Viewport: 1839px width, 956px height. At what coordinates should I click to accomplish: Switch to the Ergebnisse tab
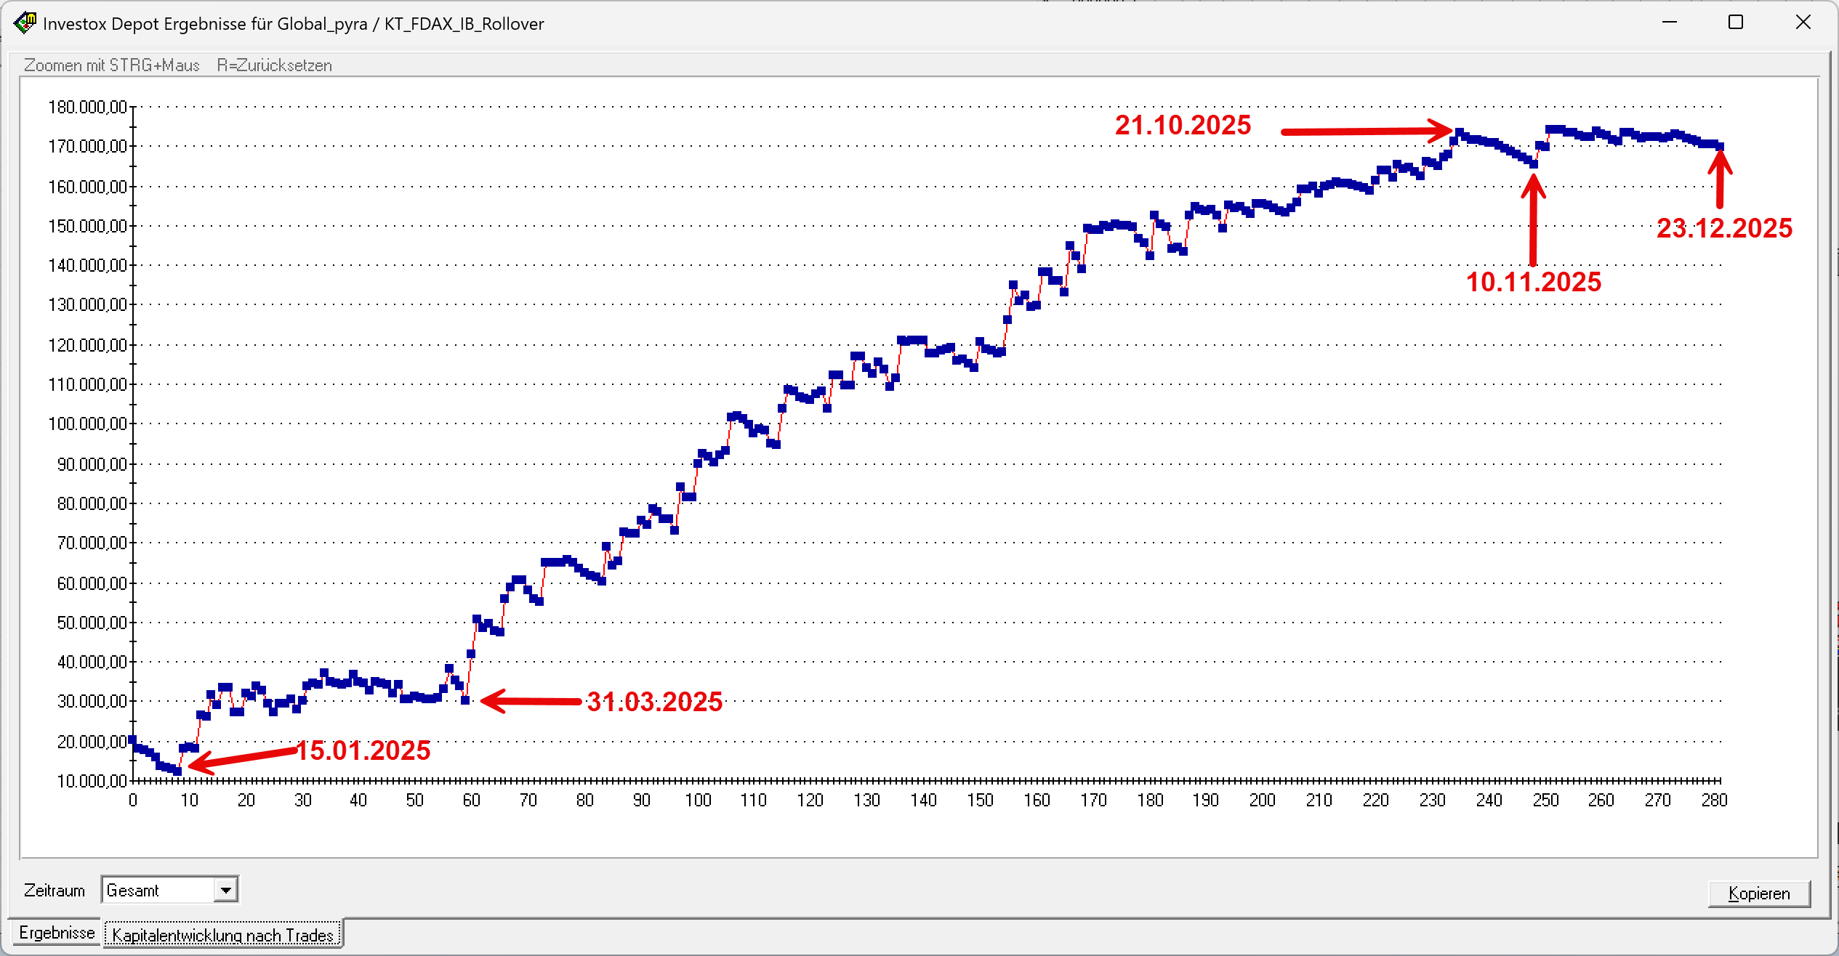(55, 933)
